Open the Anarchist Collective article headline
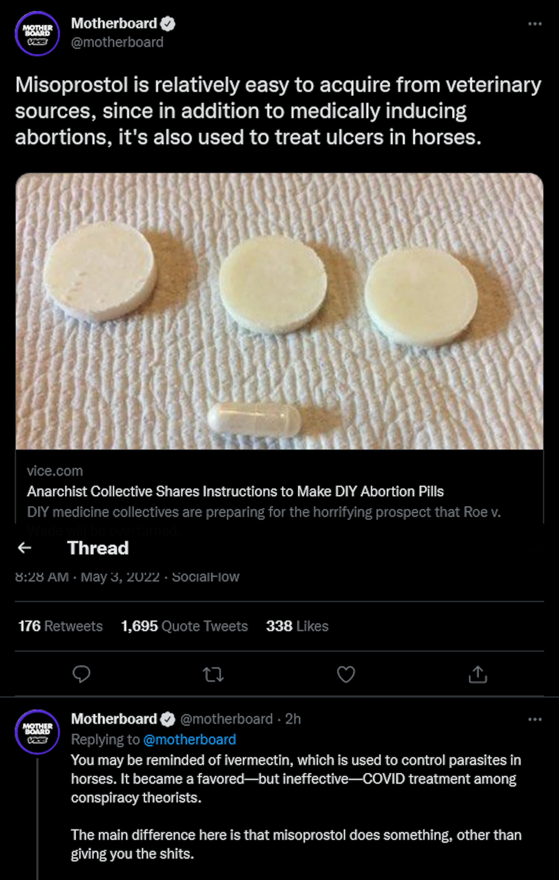 tap(235, 491)
